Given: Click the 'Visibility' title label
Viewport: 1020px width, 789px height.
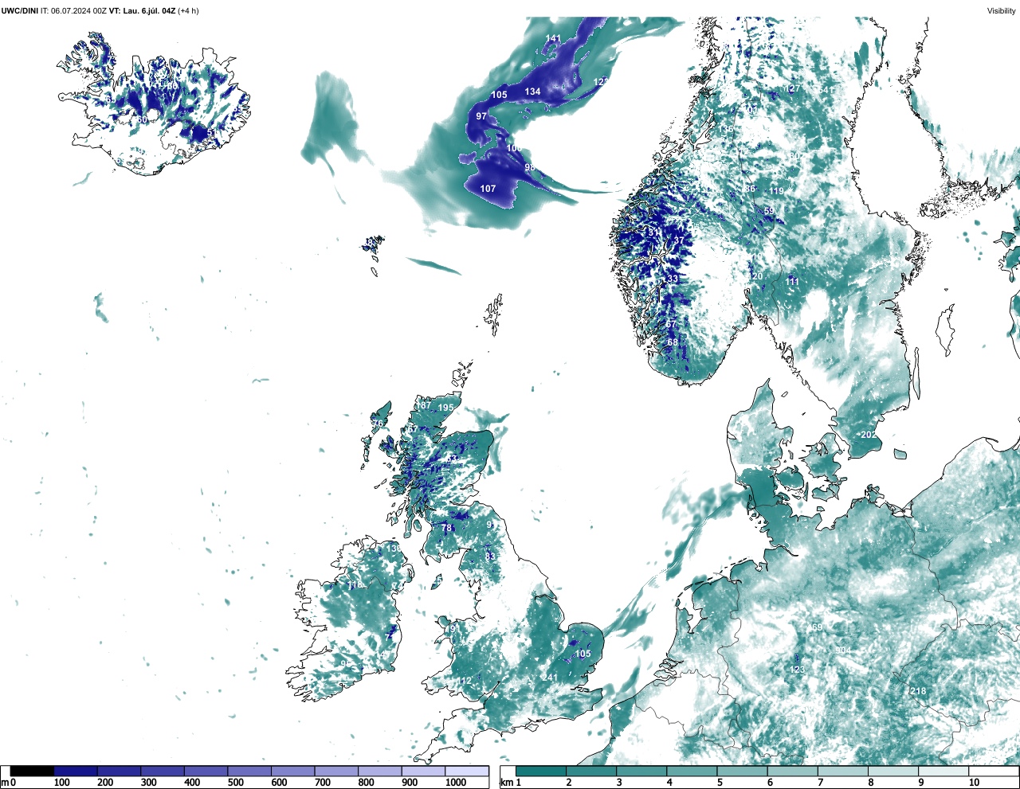Looking at the screenshot, I should pyautogui.click(x=1002, y=10).
